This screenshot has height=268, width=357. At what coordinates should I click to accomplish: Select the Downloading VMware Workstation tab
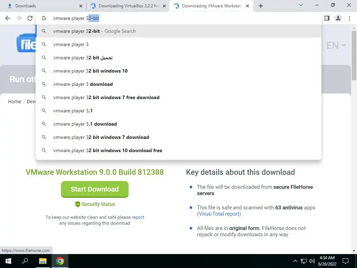pyautogui.click(x=211, y=6)
